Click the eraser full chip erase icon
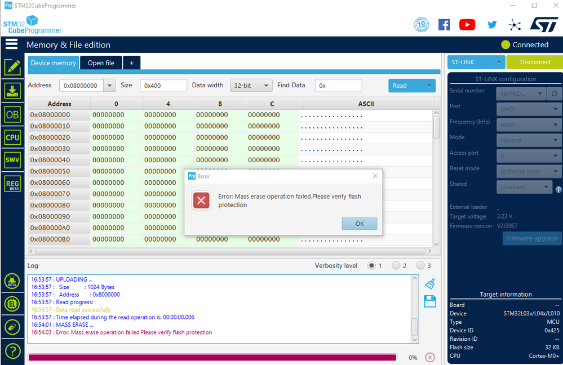563x365 pixels. tap(12, 327)
